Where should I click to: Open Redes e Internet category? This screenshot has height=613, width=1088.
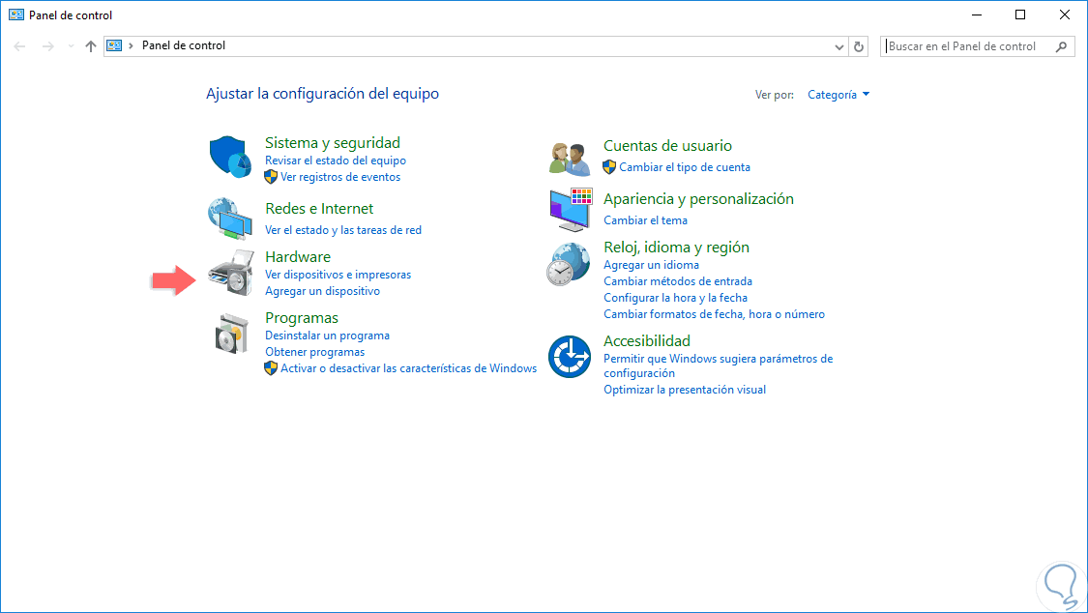click(x=319, y=209)
